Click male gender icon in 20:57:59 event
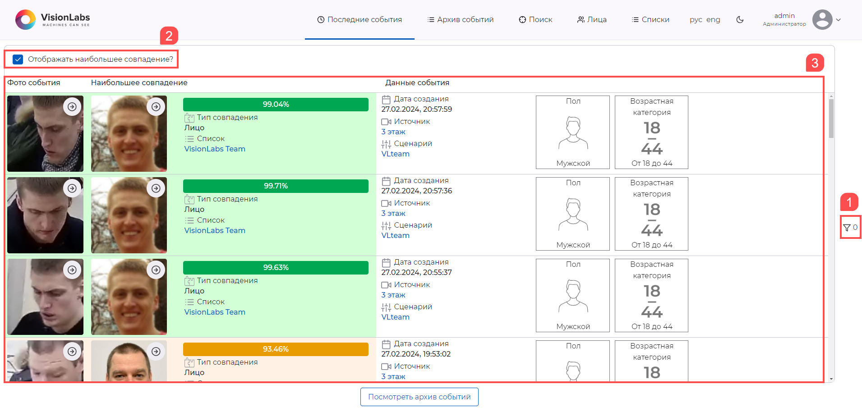Image resolution: width=862 pixels, height=412 pixels. pos(573,133)
